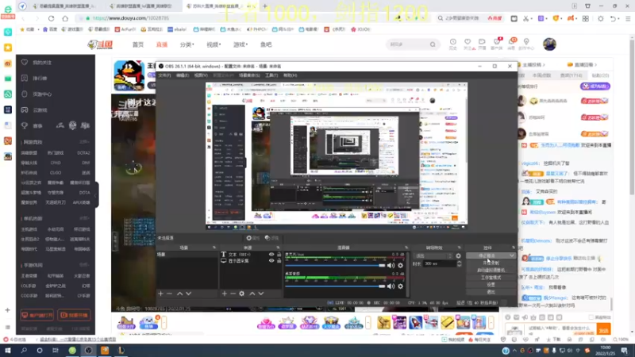Remove the selected source in OBS
Image resolution: width=635 pixels, height=357 pixels.
pos(233,294)
